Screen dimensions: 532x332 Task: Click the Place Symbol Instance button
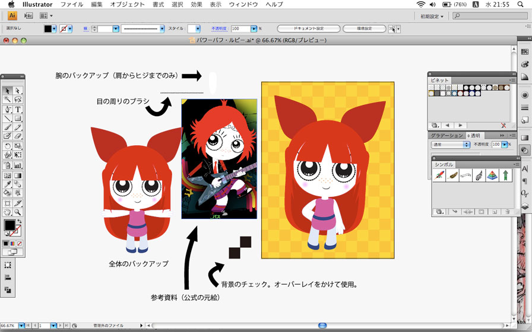pyautogui.click(x=455, y=212)
